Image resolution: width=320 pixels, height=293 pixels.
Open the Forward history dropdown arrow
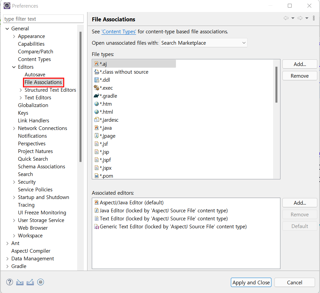point(307,18)
